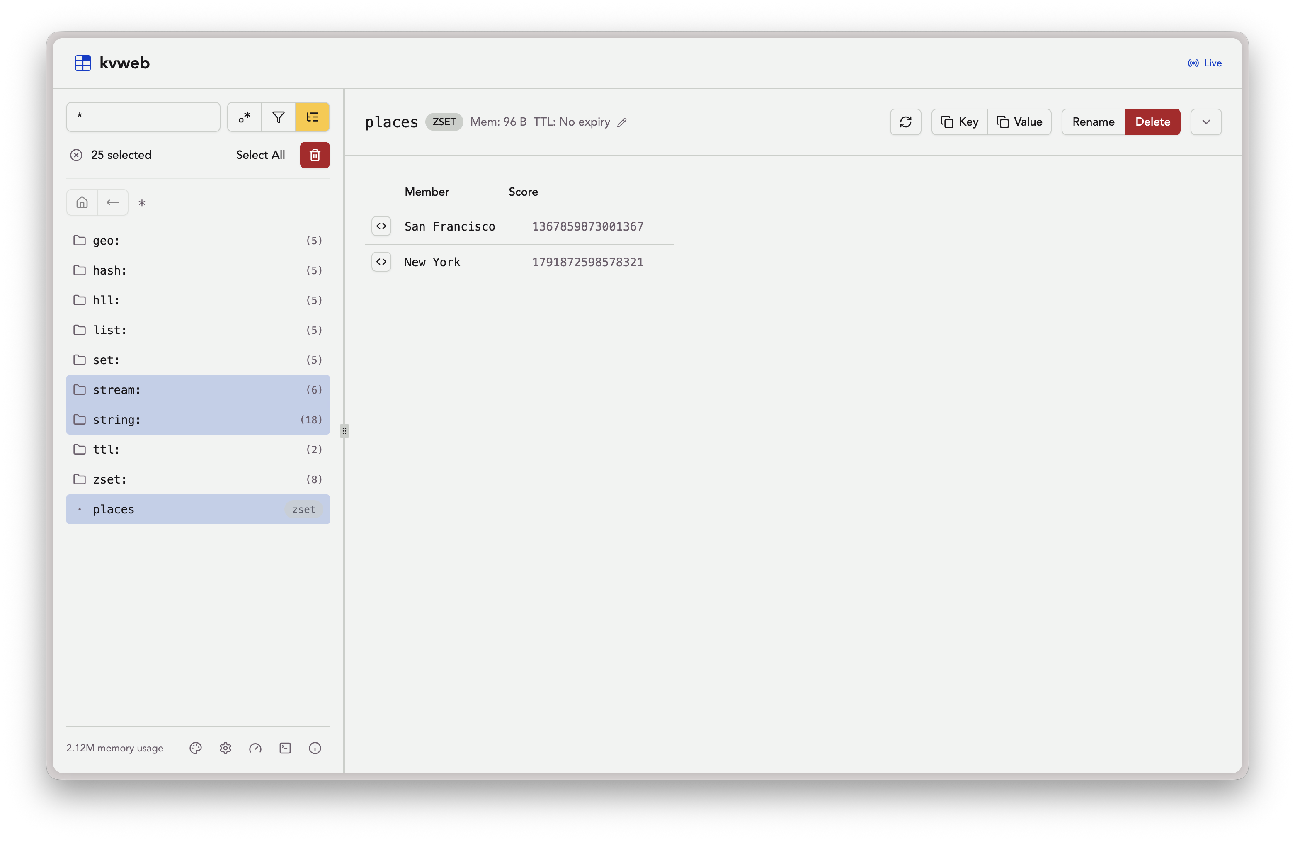Toggle the filter option

[278, 117]
